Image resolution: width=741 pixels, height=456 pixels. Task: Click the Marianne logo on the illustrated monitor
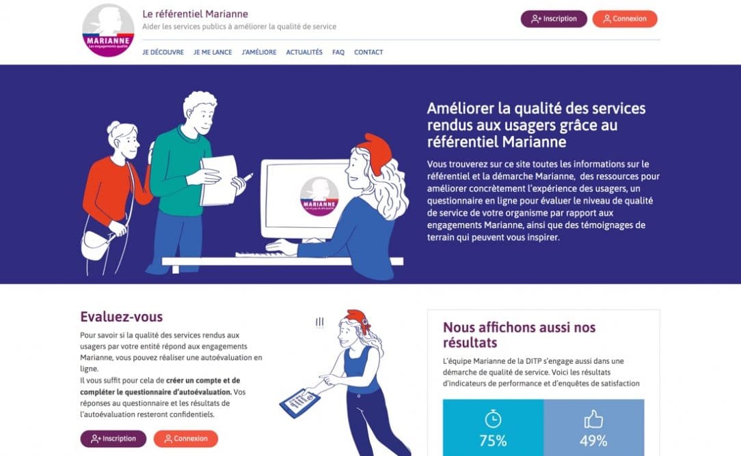(x=319, y=197)
